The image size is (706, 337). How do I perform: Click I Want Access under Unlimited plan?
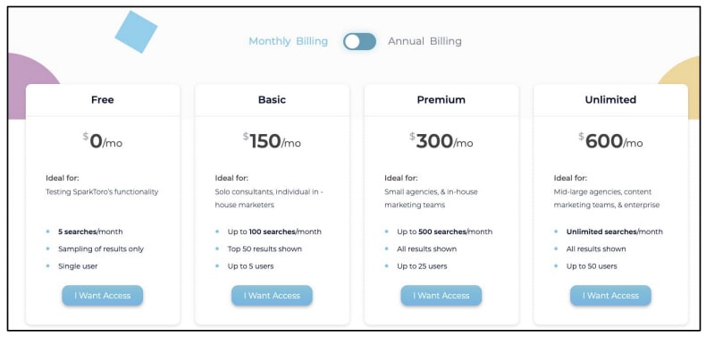point(610,296)
